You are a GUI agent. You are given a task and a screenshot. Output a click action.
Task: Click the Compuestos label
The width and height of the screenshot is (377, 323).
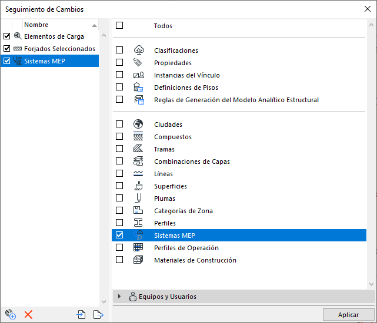(x=173, y=137)
